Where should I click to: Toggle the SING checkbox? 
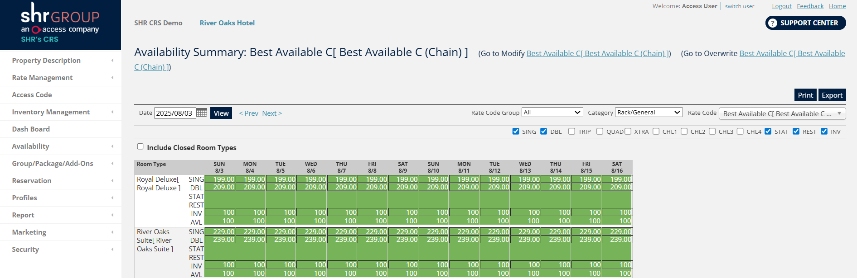point(516,132)
